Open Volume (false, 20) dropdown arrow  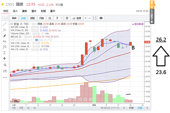click(31, 34)
